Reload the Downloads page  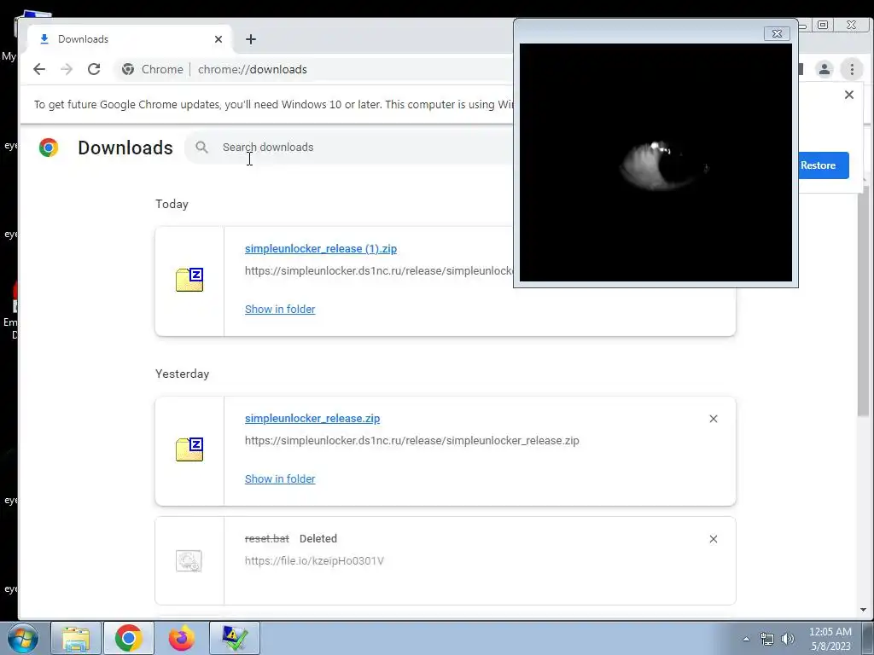coord(94,69)
